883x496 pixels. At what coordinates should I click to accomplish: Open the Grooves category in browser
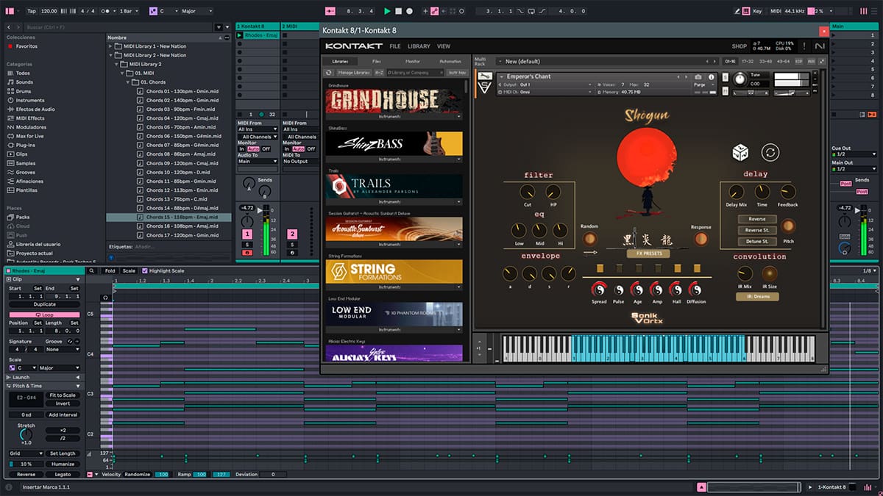[25, 172]
